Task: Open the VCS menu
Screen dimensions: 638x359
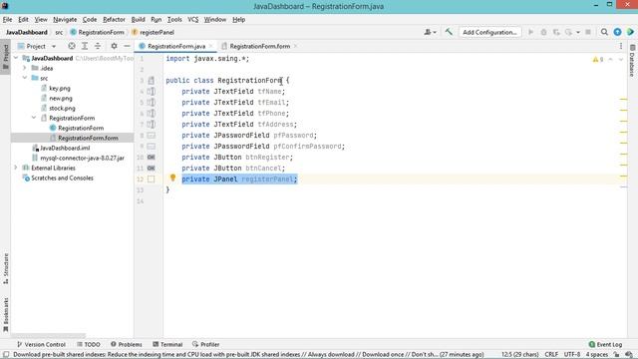Action: [192, 19]
